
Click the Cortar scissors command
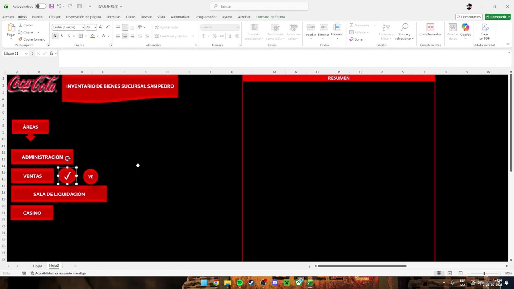tap(25, 25)
